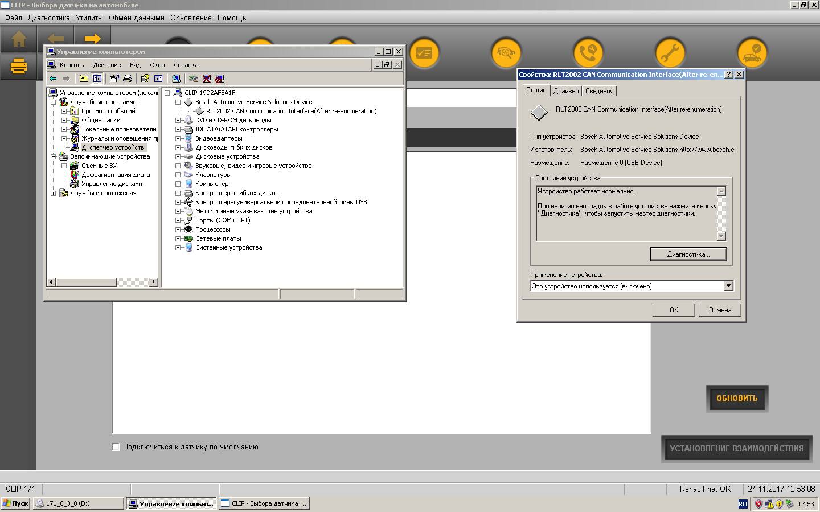Collapse Bosch Automotive Service Solutions Device node
Image resolution: width=820 pixels, height=512 pixels.
pos(178,102)
